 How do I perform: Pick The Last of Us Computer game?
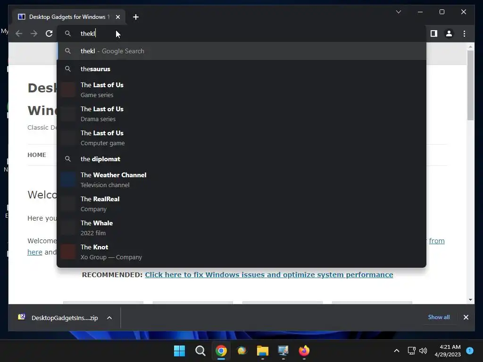tap(241, 138)
